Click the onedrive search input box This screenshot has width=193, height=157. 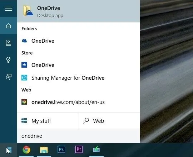pyautogui.click(x=79, y=136)
